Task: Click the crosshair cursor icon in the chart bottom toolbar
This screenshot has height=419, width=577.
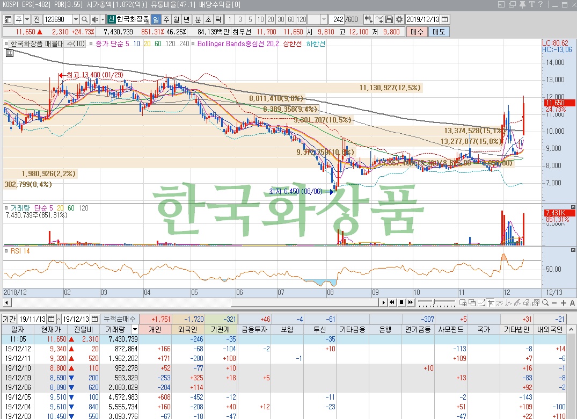Action: click(x=491, y=302)
